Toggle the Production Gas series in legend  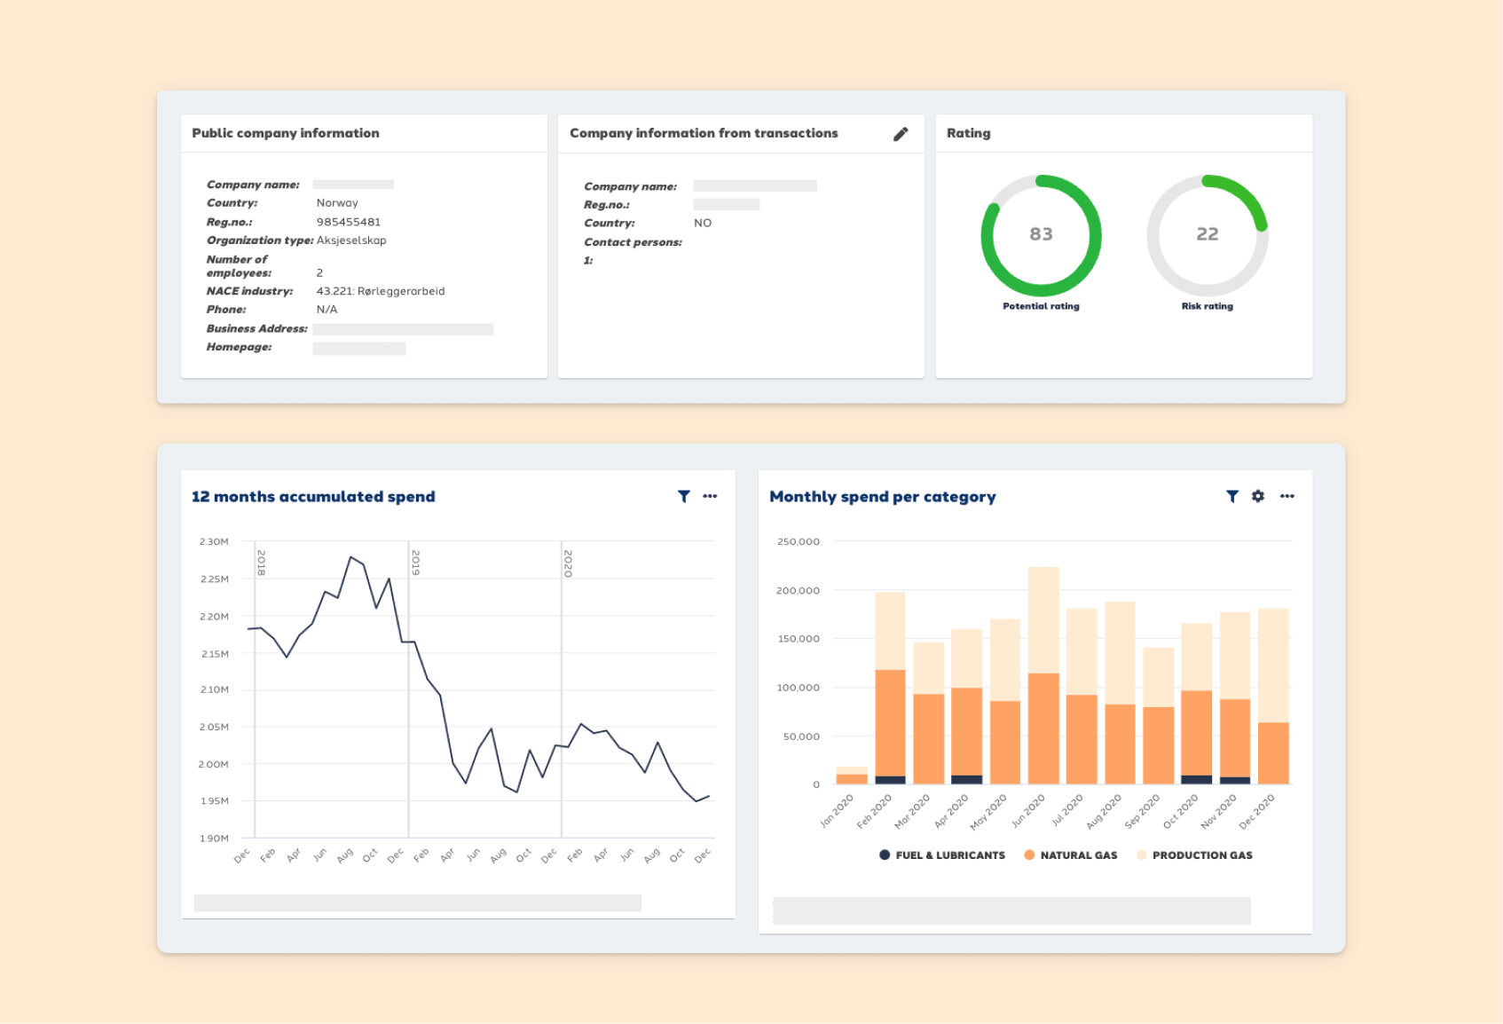point(1195,855)
